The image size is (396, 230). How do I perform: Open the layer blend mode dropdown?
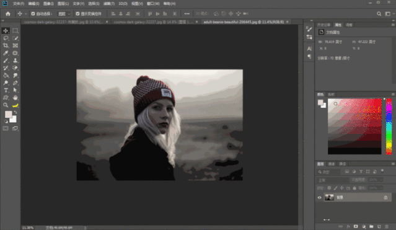click(332, 180)
